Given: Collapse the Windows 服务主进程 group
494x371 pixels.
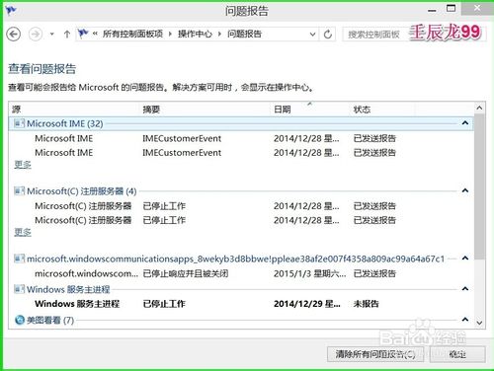Looking at the screenshot, I should pos(465,289).
